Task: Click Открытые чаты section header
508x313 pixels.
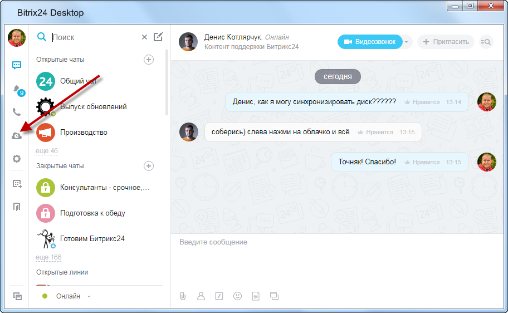Action: point(60,60)
